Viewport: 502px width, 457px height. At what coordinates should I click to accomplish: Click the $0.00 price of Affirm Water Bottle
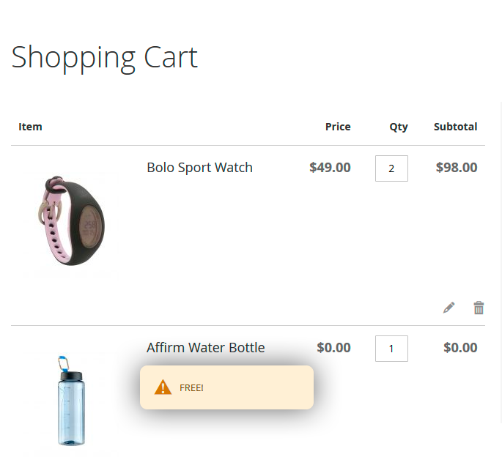coord(333,348)
